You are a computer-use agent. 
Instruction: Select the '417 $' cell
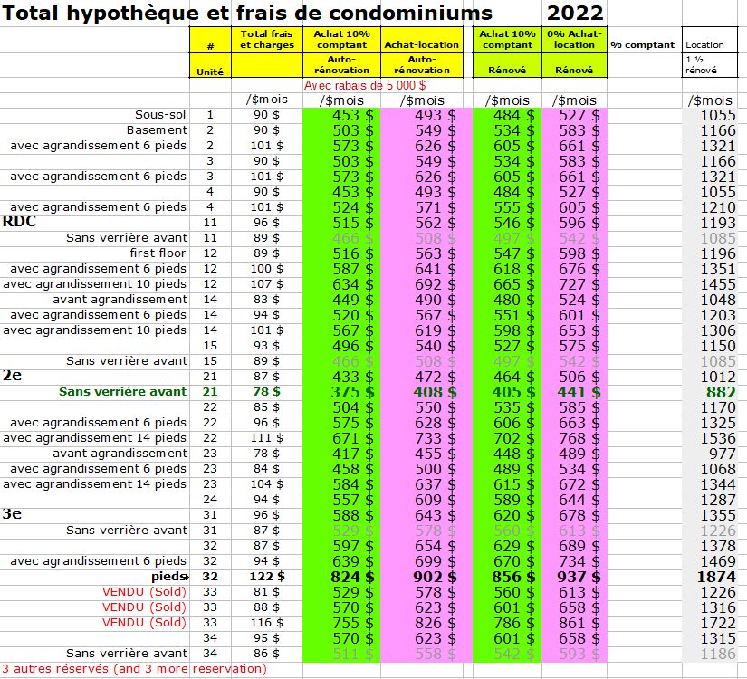click(x=352, y=454)
